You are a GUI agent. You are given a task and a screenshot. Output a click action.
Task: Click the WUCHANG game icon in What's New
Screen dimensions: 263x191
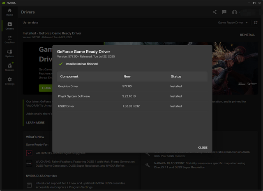[29, 163]
